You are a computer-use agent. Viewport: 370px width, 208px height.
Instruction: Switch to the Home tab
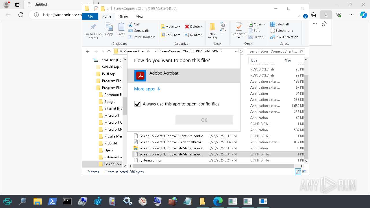coord(106,16)
